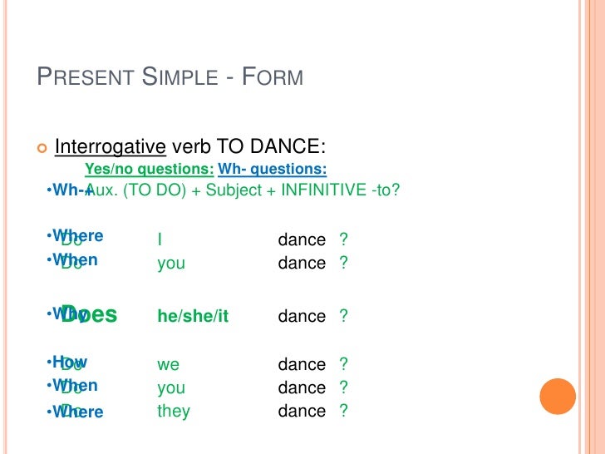This screenshot has width=605, height=454.
Task: Select the bold 'Does' auxiliary word
Action: 89,314
